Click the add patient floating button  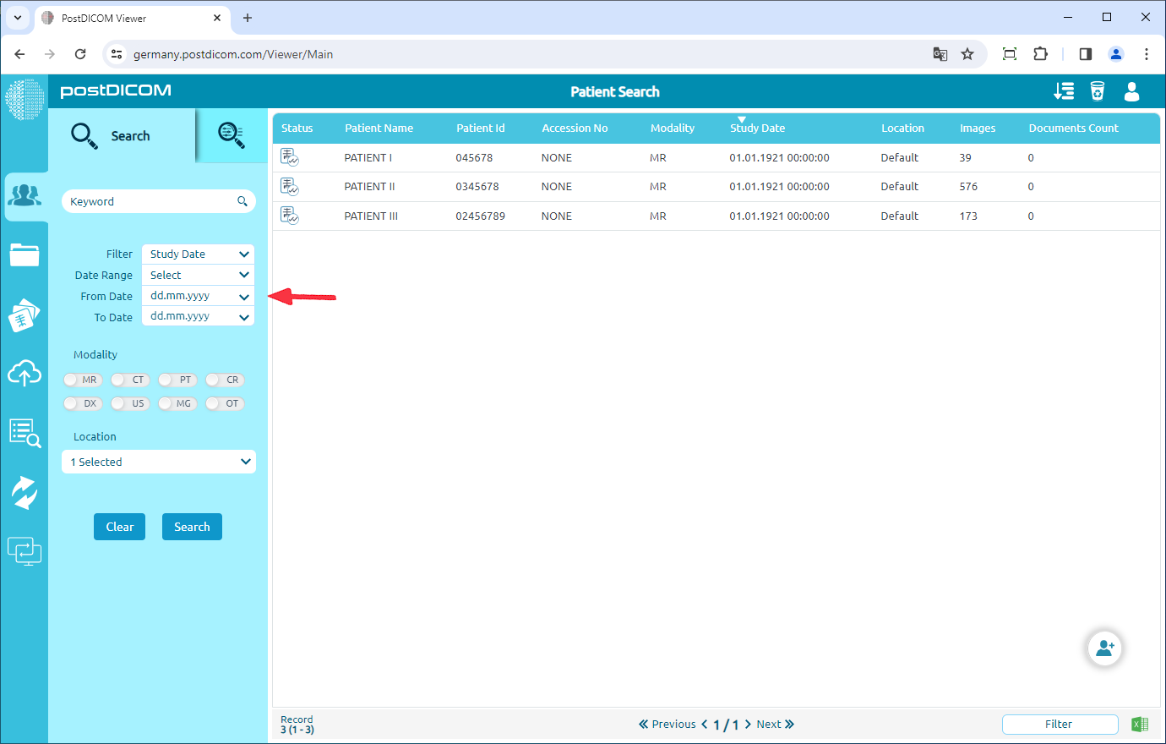coord(1105,648)
